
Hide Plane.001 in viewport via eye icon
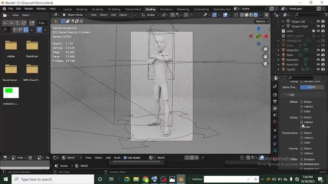tap(318, 50)
